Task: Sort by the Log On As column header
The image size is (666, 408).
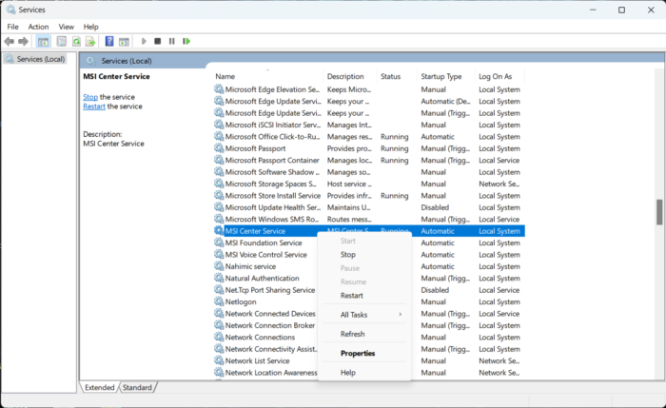Action: point(499,76)
